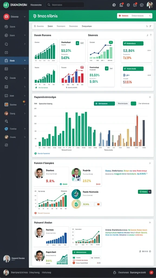Click the white icon in the green header banner
Image resolution: width=156 pixels, height=278 pixels.
[x=35, y=16]
